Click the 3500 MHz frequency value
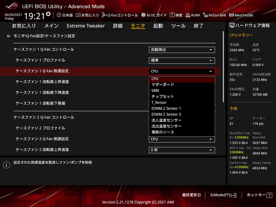276x207 pixels. [237, 50]
